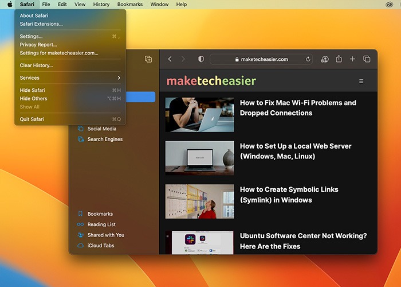The height and width of the screenshot is (287, 401).
Task: Open the Mac Wi-Fi Problems article link
Action: pos(298,108)
